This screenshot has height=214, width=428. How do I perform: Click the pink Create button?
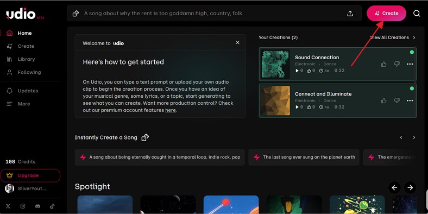point(386,14)
